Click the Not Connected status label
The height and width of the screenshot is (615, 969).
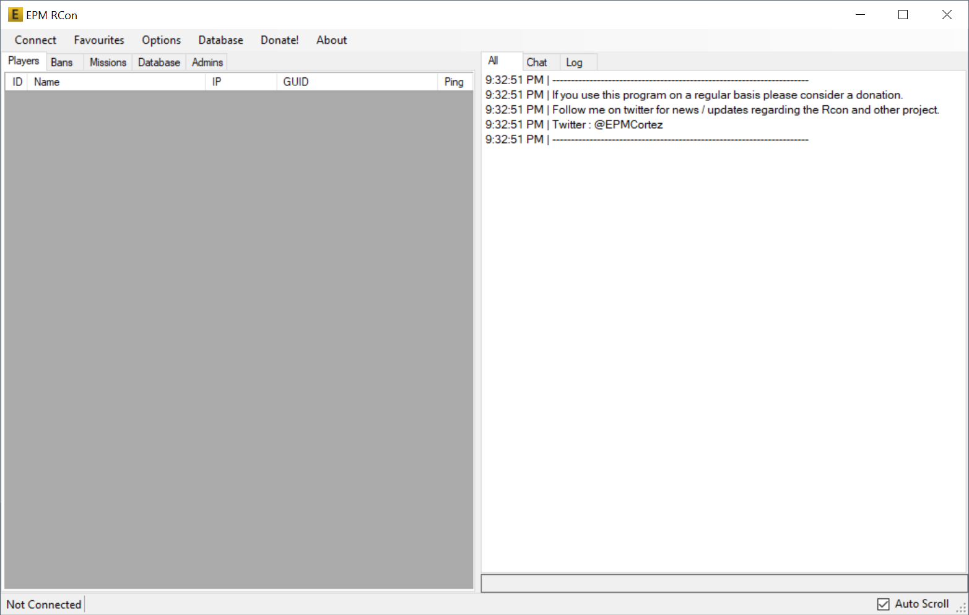point(44,604)
